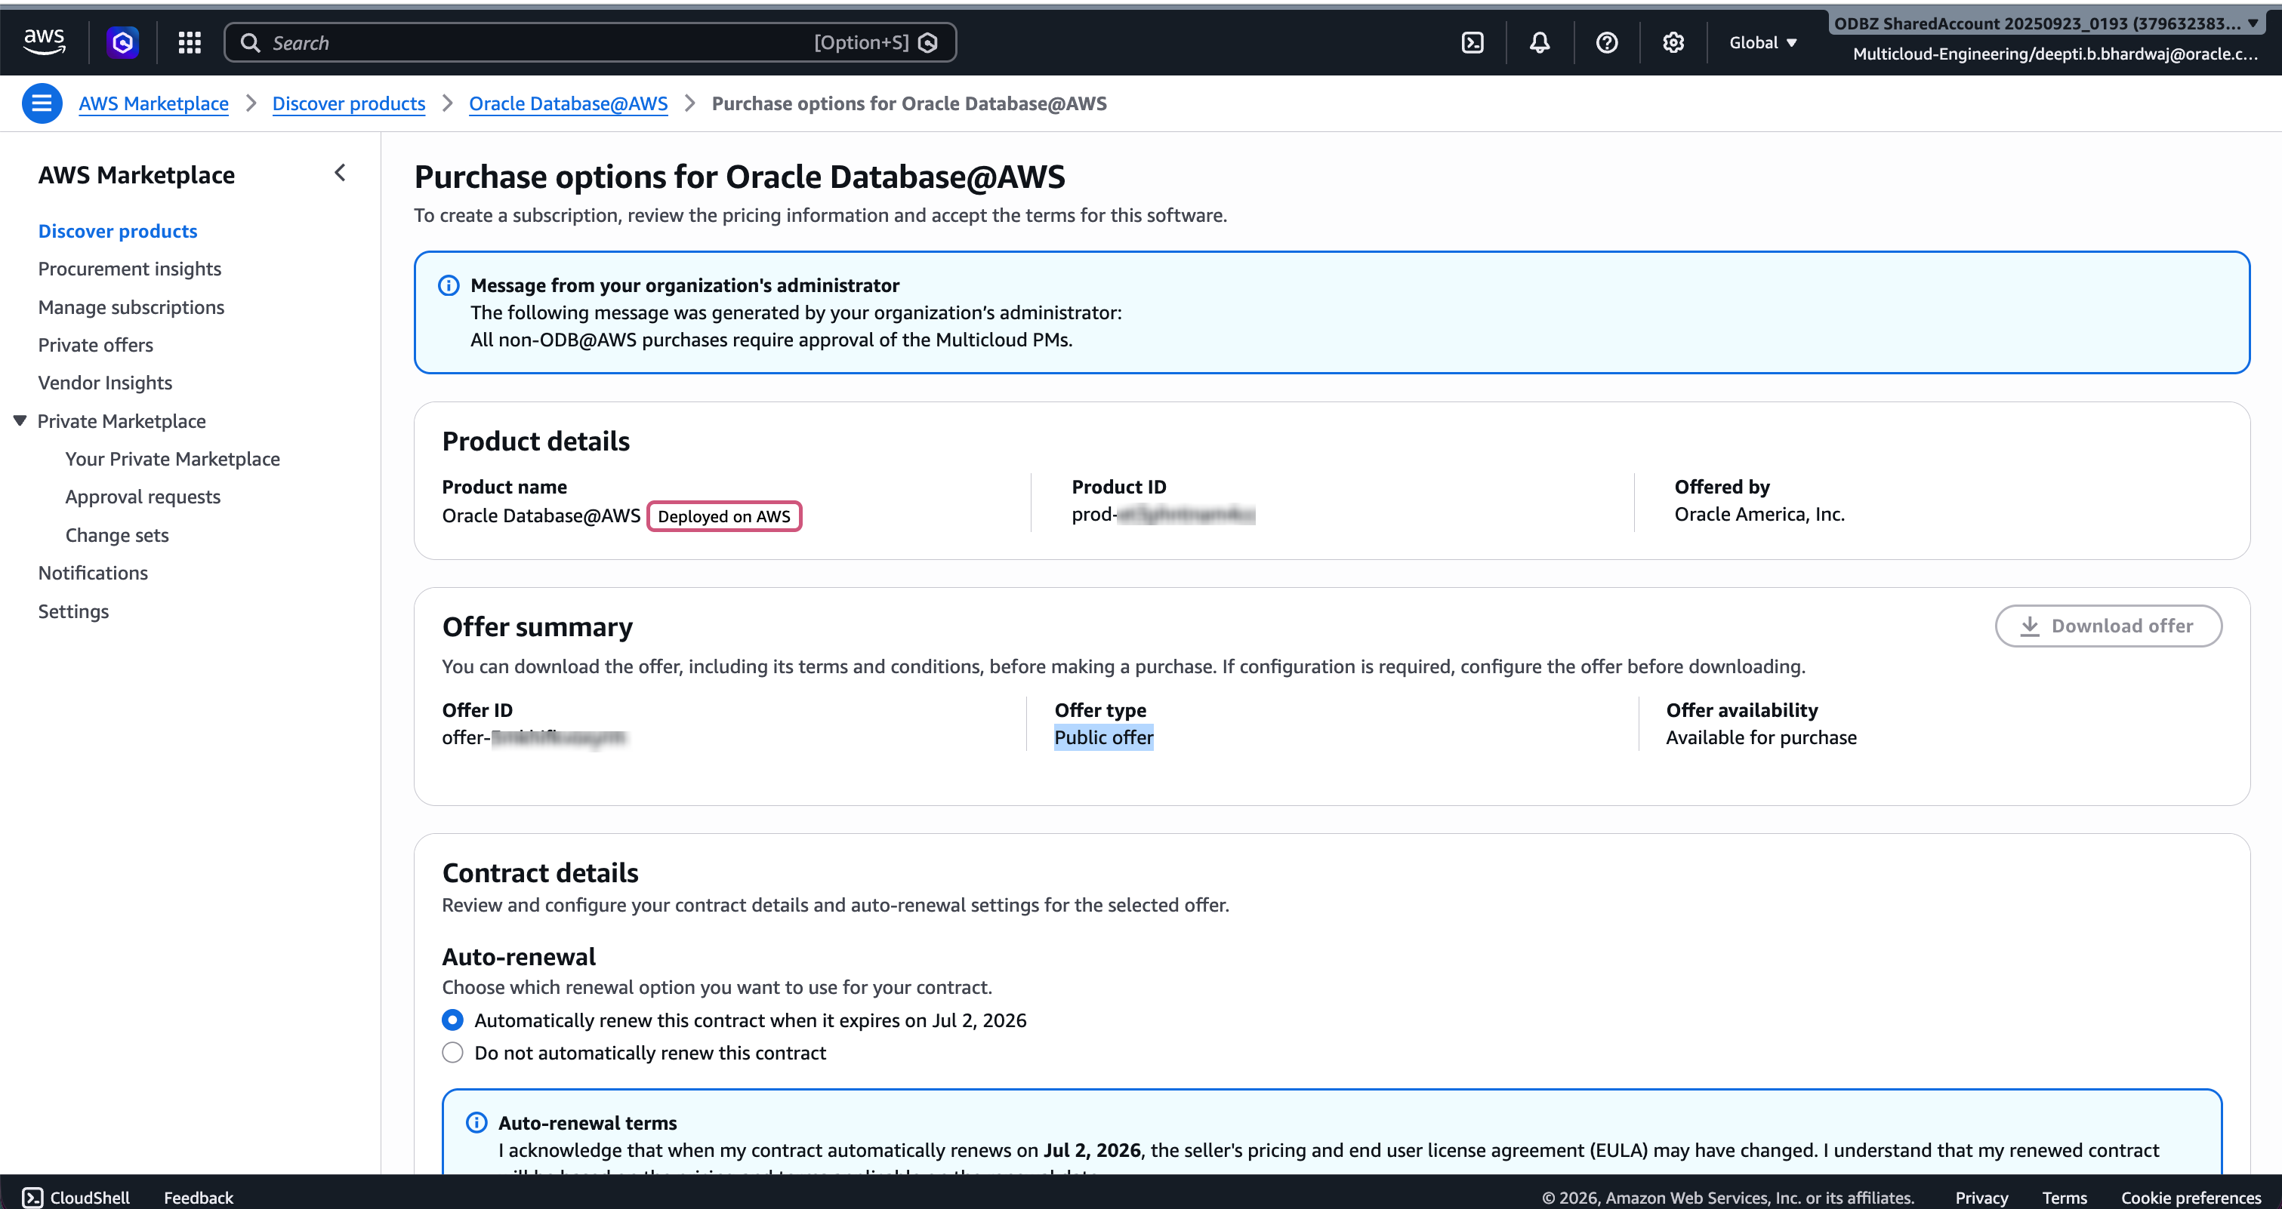The width and height of the screenshot is (2282, 1209).
Task: Launch CloudShell from top bar icon
Action: click(1473, 42)
